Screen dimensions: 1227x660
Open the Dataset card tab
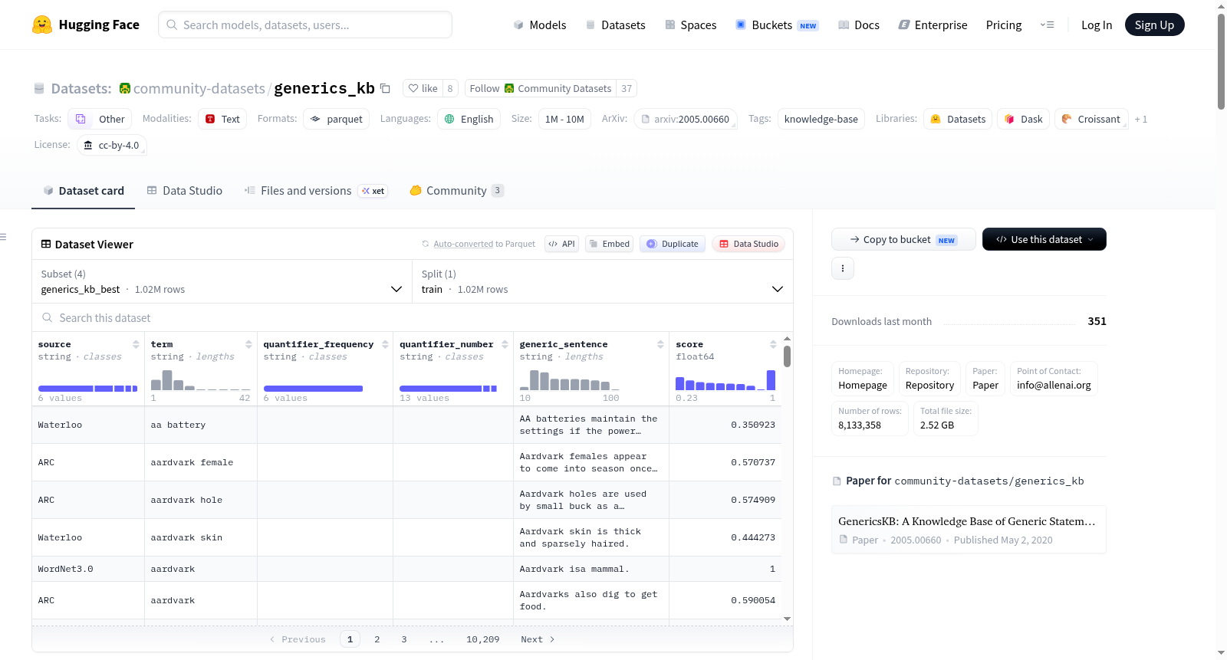click(84, 190)
